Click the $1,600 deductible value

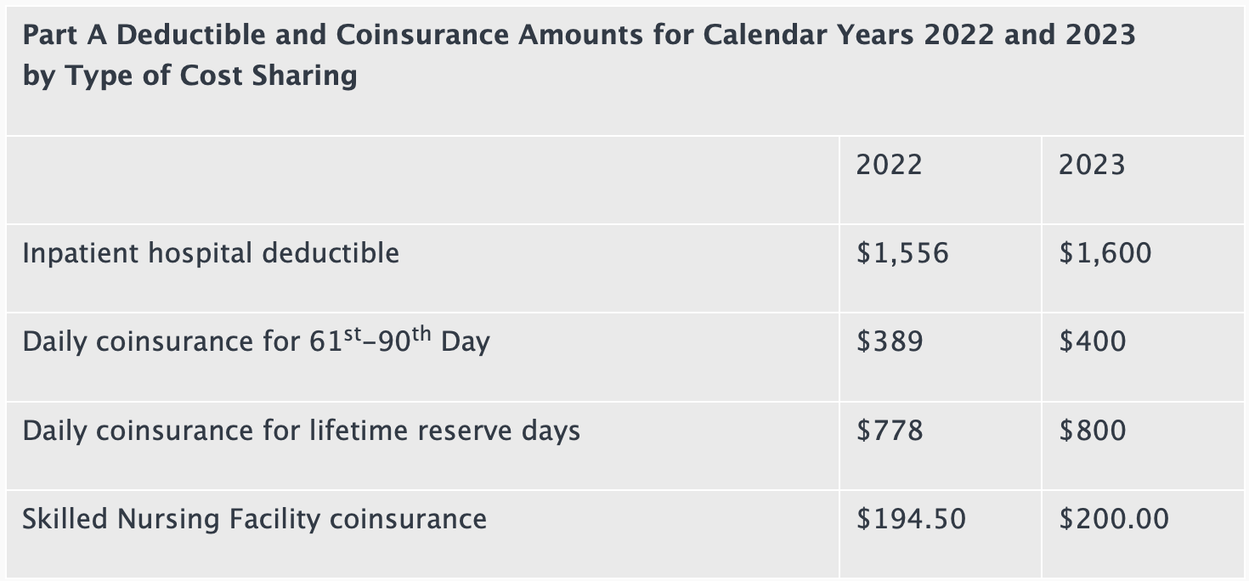pos(1105,253)
